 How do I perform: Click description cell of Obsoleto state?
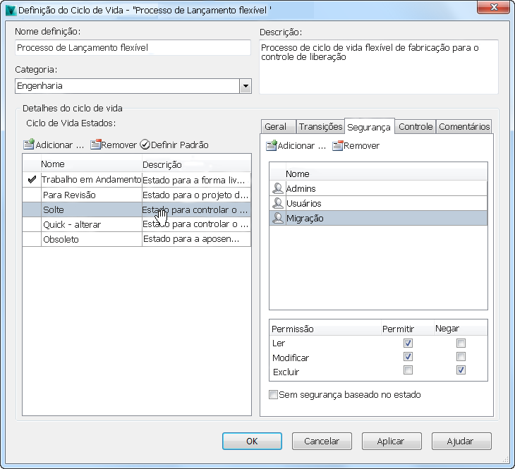196,239
